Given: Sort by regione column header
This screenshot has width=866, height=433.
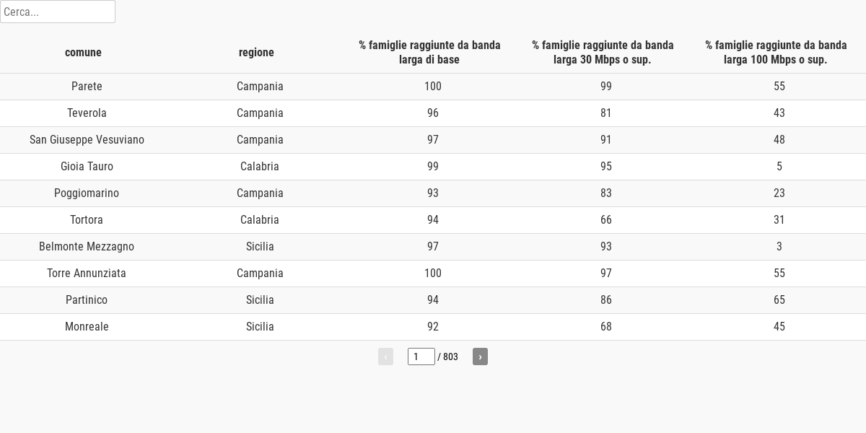Looking at the screenshot, I should (x=256, y=52).
